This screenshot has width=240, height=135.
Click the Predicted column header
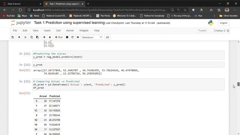[x=55, y=96]
